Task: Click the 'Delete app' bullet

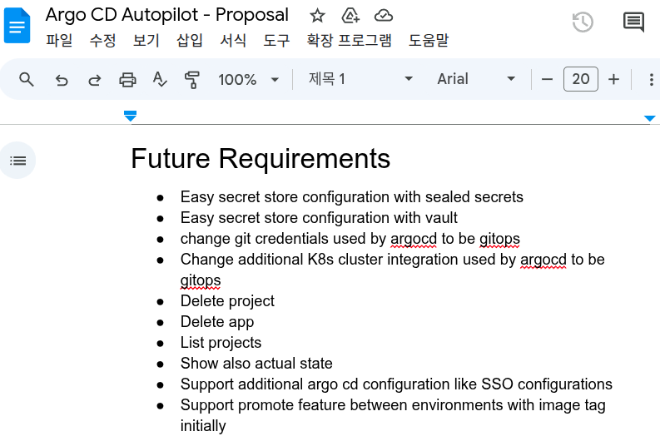Action: 217,322
